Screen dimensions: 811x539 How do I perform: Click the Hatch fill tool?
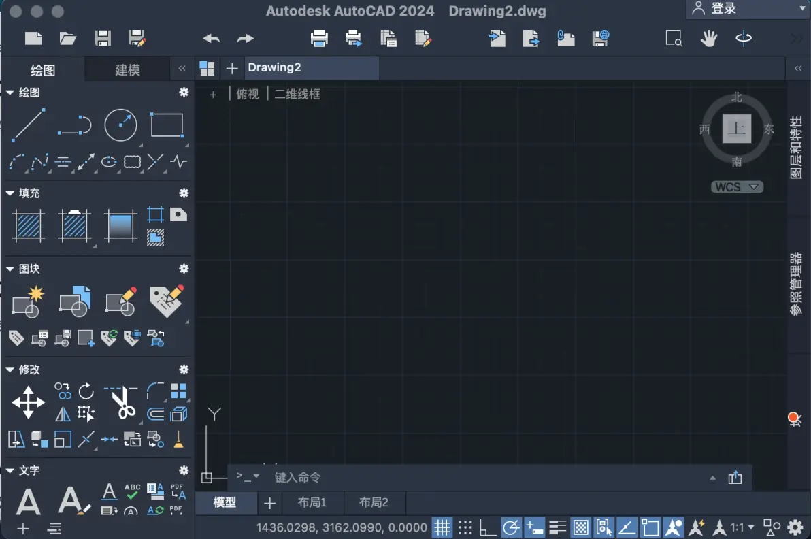coord(28,226)
